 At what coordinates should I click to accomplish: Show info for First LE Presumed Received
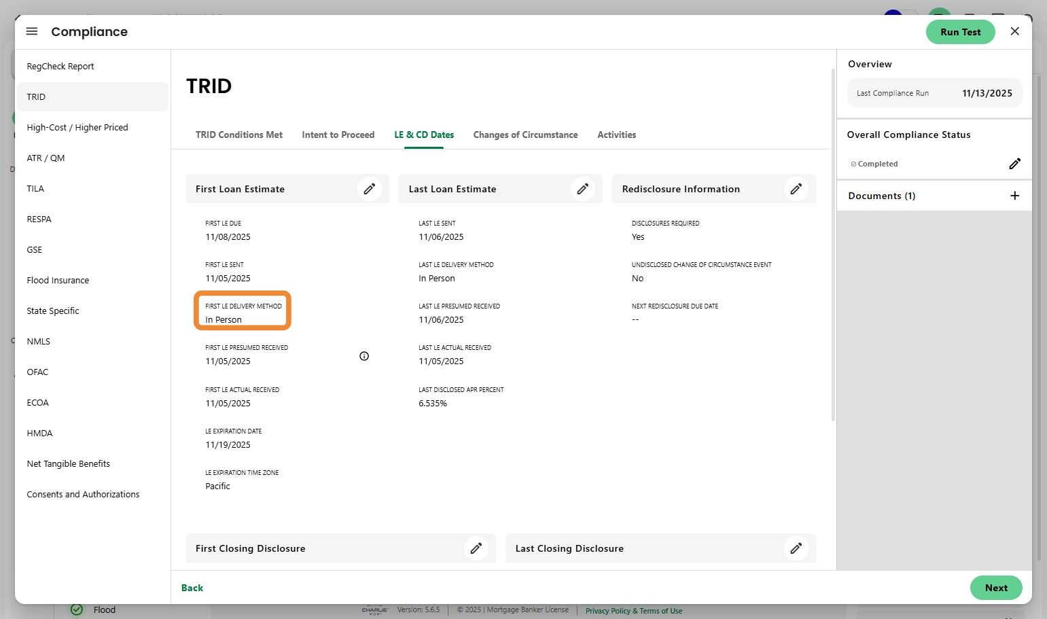(x=364, y=356)
